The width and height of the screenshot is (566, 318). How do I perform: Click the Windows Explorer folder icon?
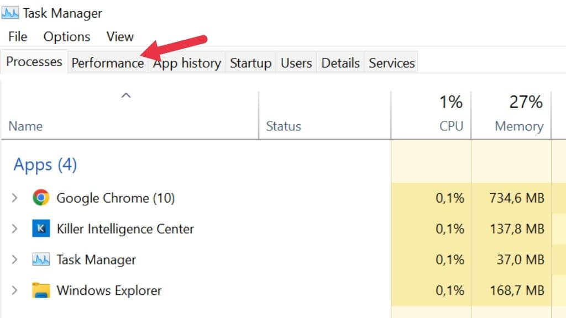point(41,290)
